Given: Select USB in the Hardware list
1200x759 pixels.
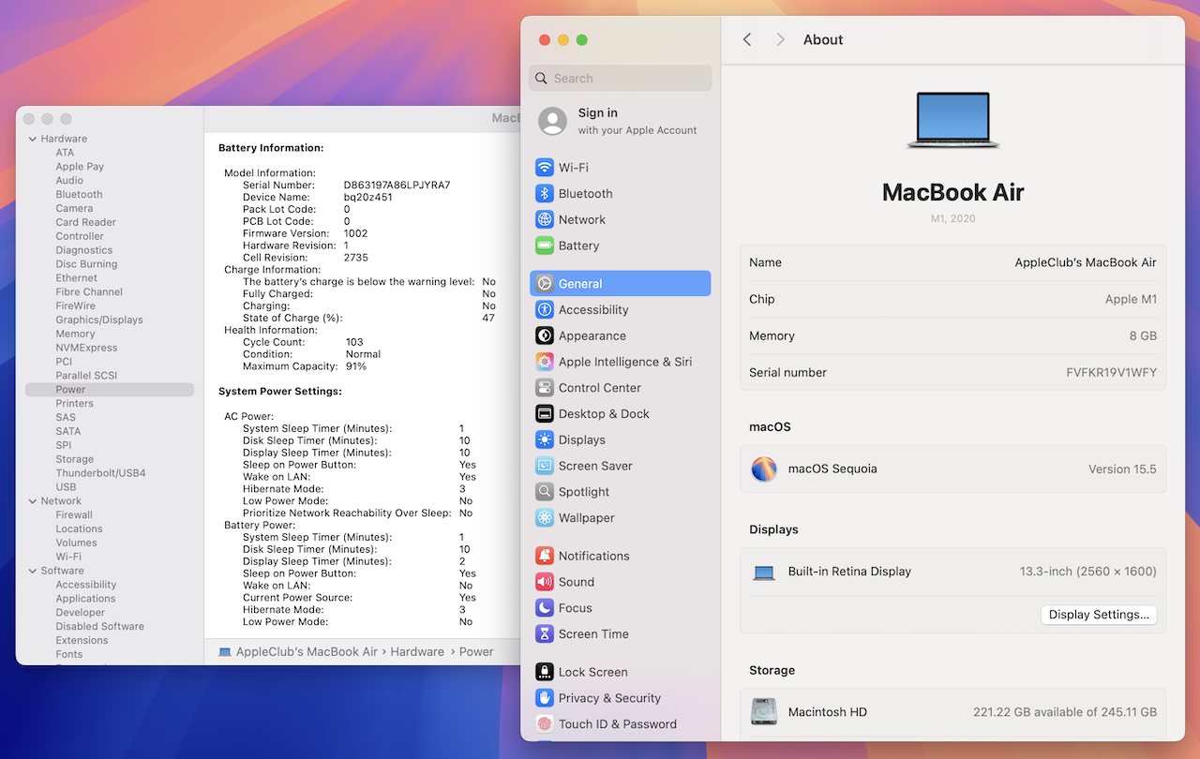Looking at the screenshot, I should 66,487.
